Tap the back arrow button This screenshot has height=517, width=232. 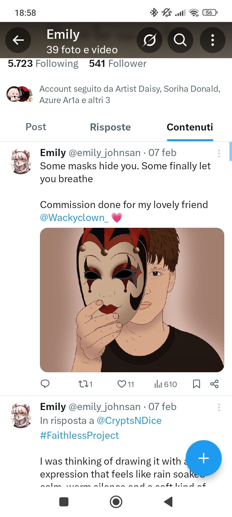click(18, 40)
